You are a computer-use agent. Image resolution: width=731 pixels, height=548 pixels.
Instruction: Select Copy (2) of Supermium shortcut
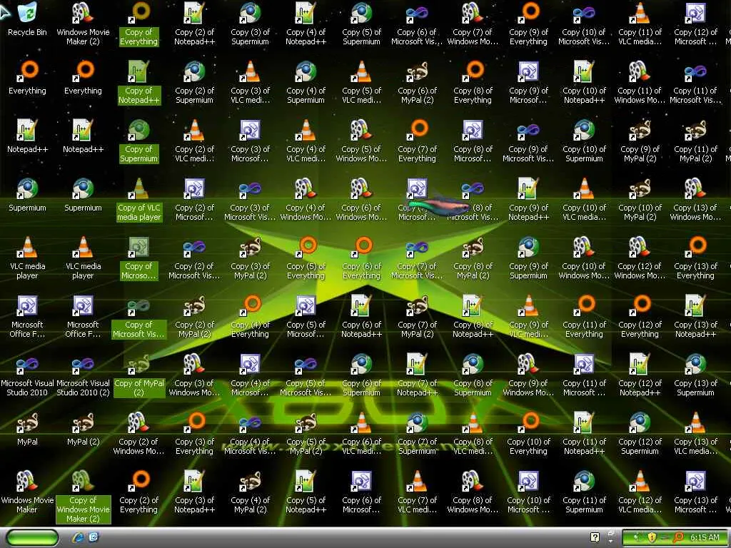194,83
